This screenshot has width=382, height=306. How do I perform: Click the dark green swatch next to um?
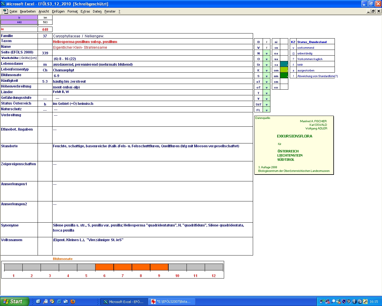[x=284, y=76]
